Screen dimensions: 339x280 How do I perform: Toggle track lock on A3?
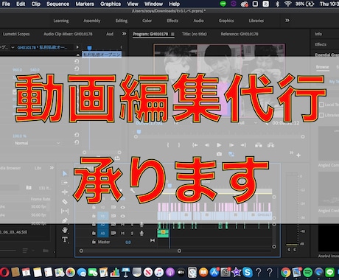coord(94,233)
